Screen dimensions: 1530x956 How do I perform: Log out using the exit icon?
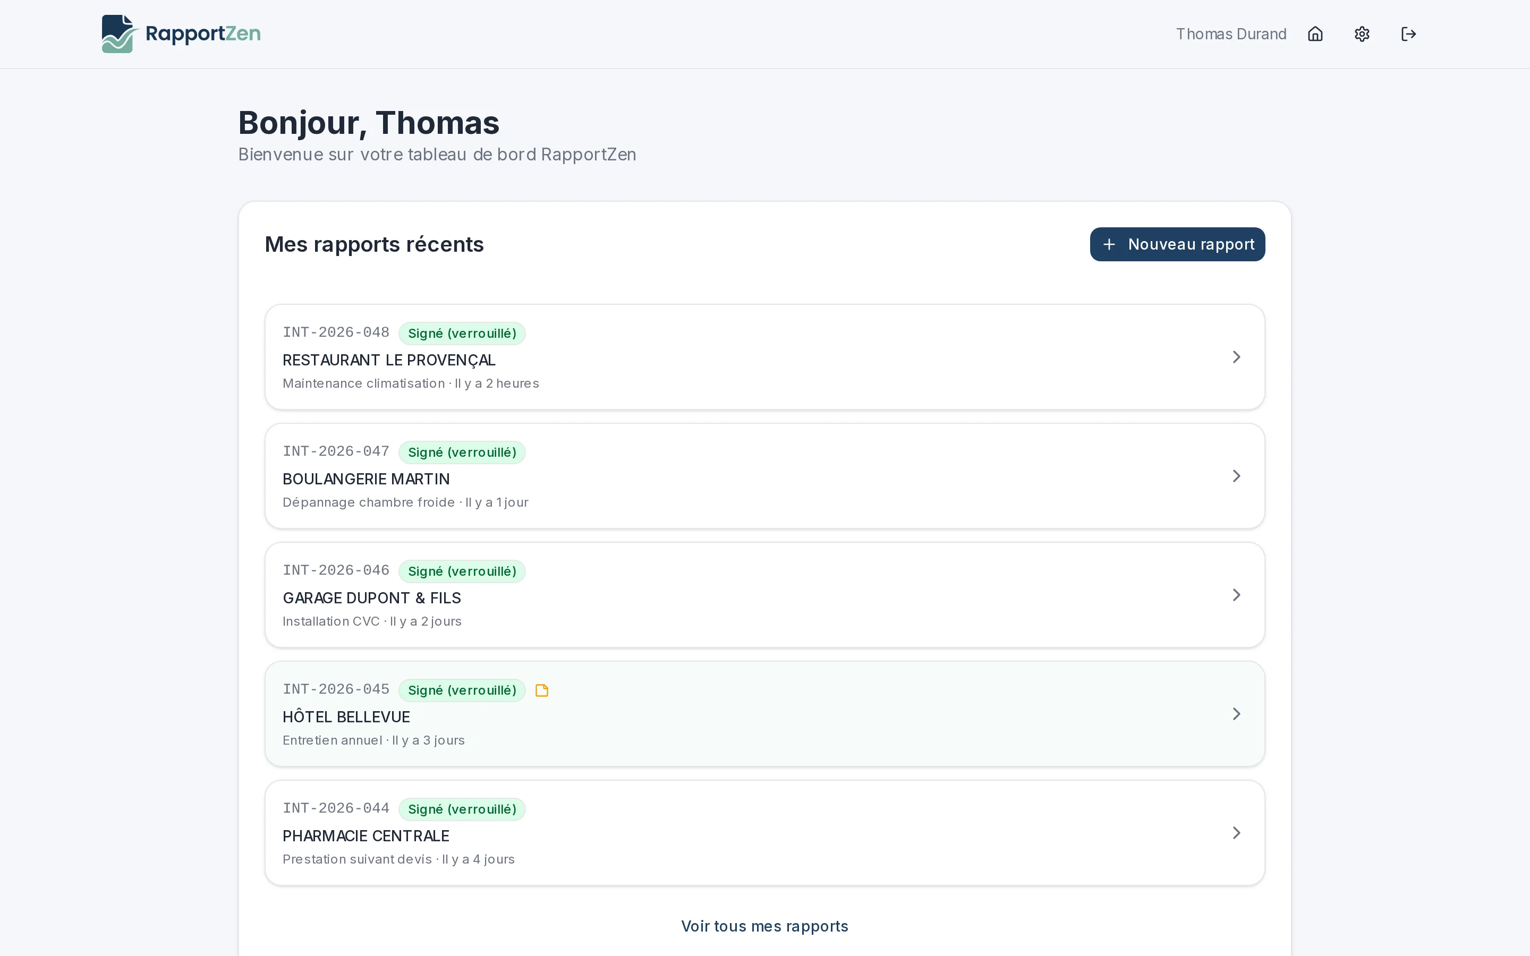click(x=1408, y=34)
